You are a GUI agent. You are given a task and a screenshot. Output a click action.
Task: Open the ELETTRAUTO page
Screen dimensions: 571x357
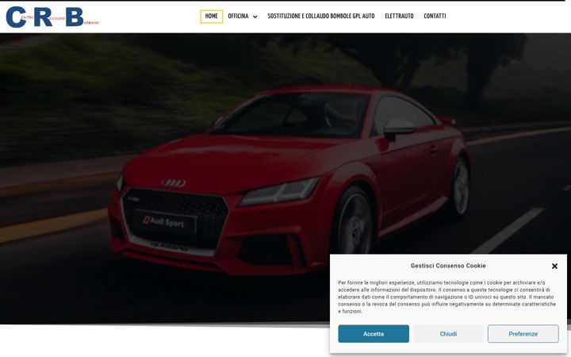399,17
